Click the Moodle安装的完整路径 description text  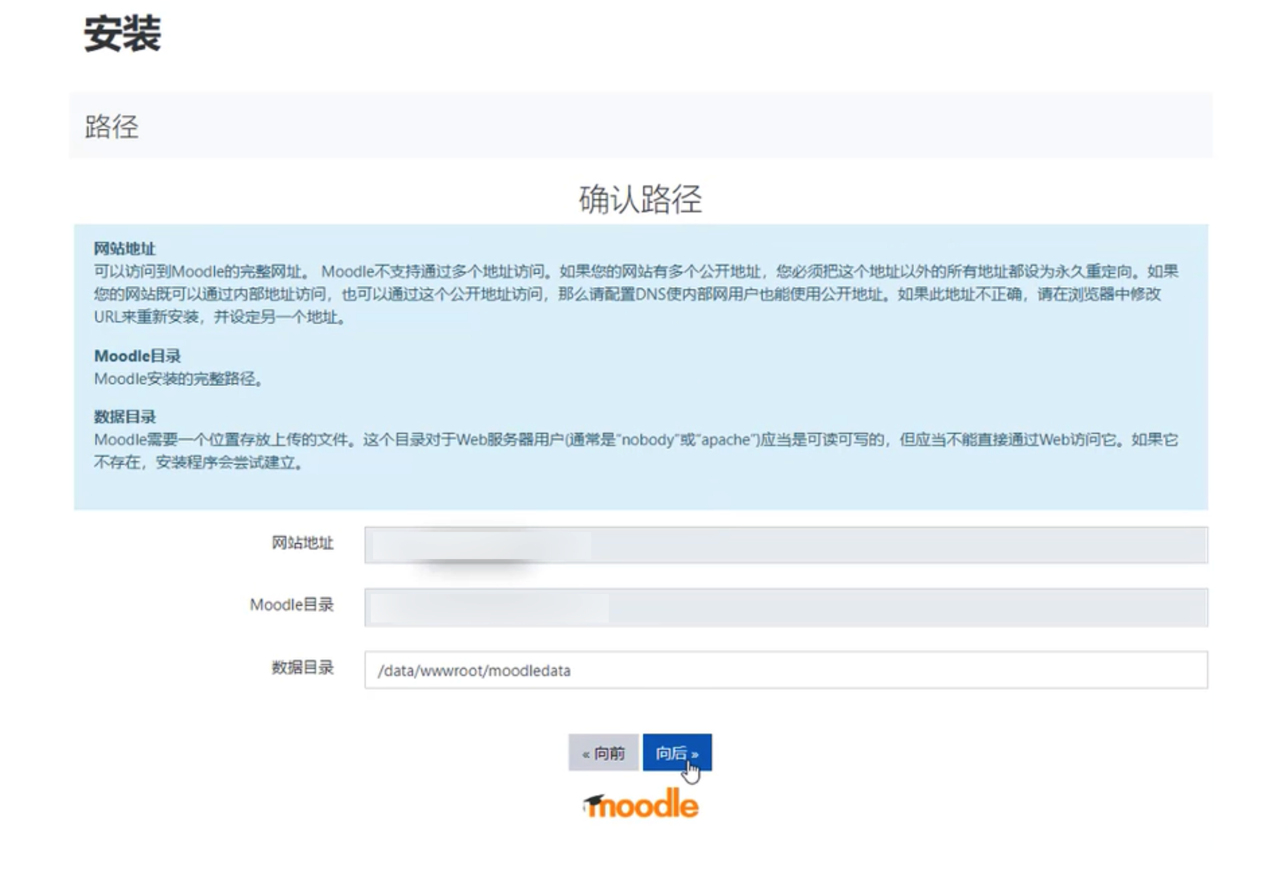[178, 379]
